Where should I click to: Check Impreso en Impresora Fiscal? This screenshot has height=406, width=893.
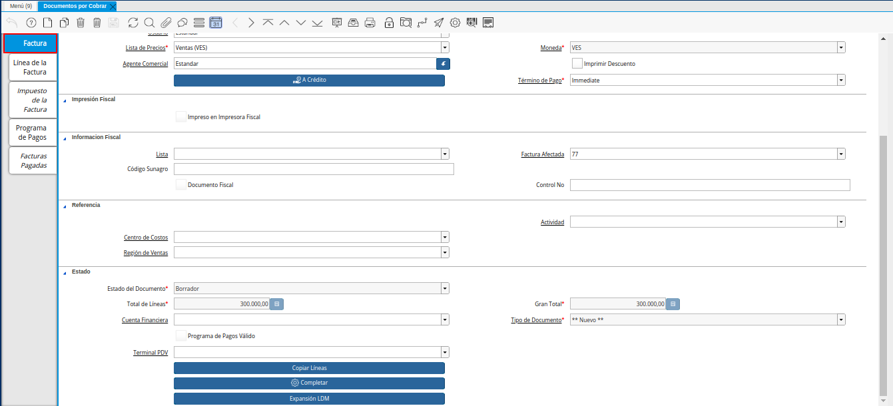click(181, 116)
